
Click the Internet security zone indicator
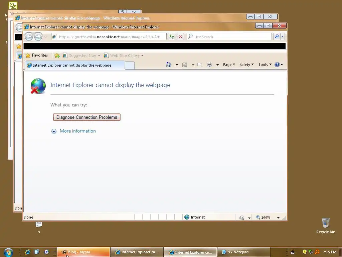[195, 217]
